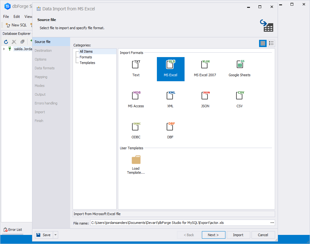This screenshot has width=310, height=244.
Task: Go to the Options wizard page
Action: [51, 59]
